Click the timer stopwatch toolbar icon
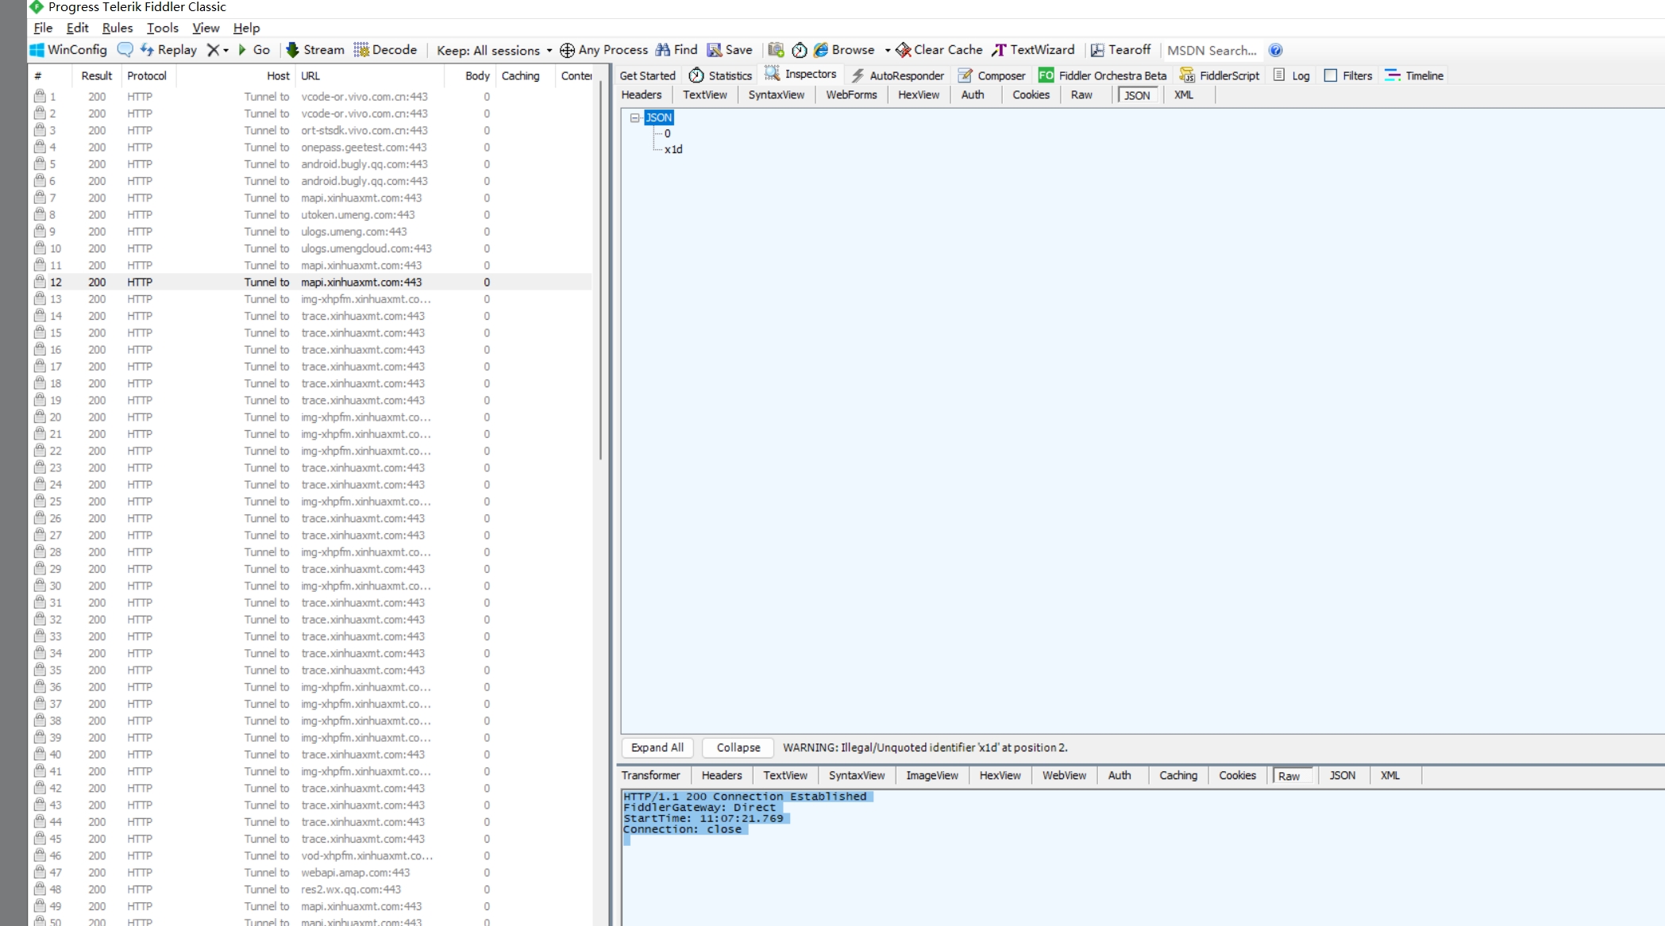Image resolution: width=1665 pixels, height=926 pixels. coord(800,50)
